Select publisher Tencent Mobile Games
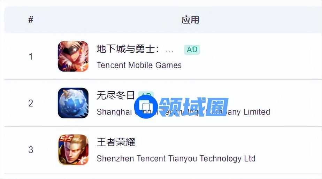The height and width of the screenshot is (179, 322). pos(139,65)
